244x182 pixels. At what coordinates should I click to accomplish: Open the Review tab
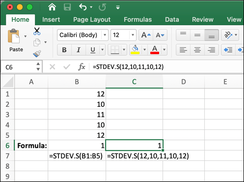tap(203, 20)
